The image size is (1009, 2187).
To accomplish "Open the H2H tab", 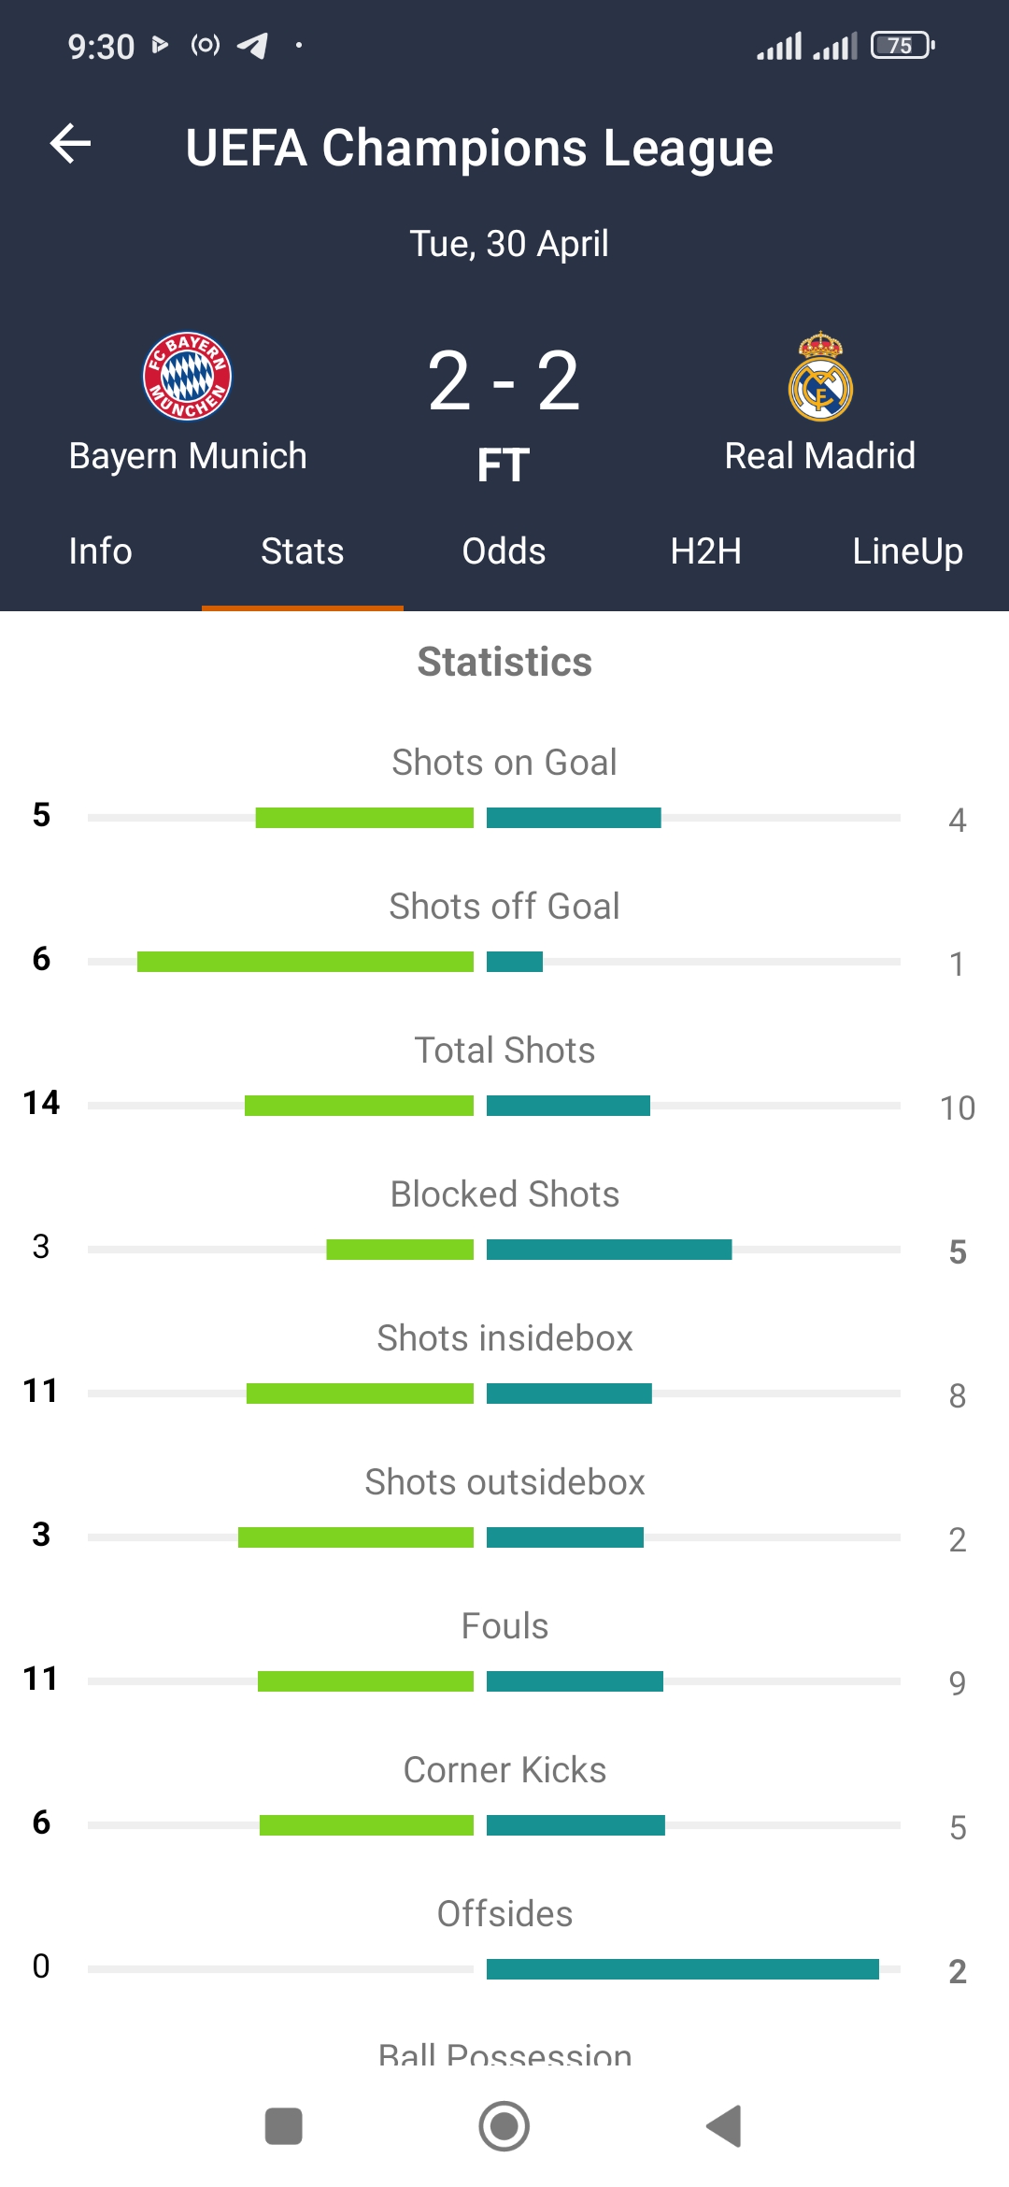I will click(x=705, y=551).
